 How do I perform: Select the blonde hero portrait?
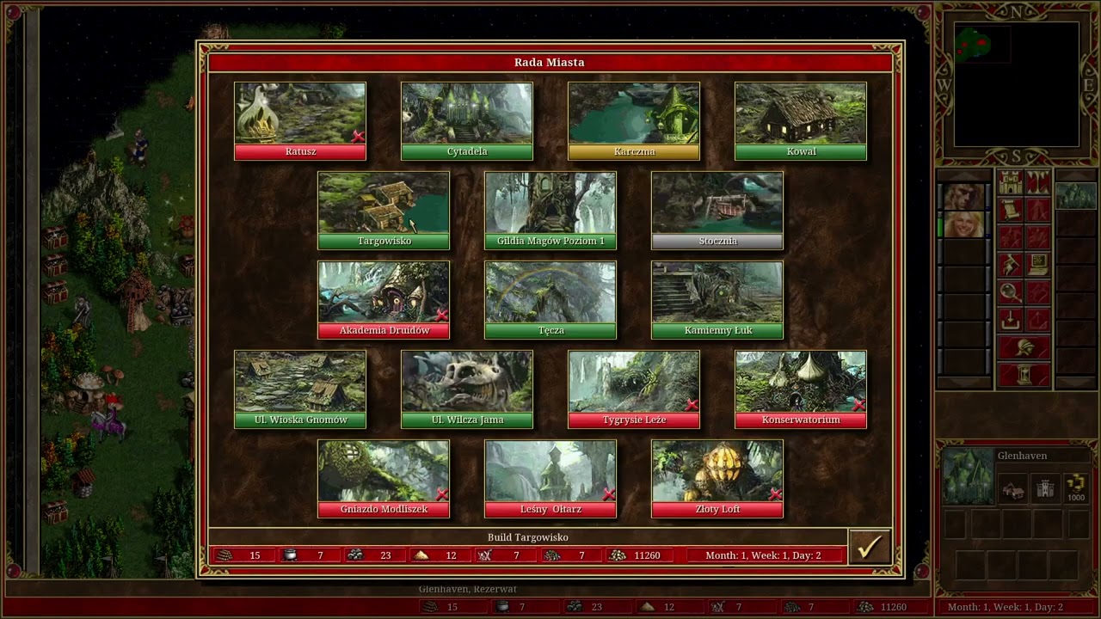[964, 224]
